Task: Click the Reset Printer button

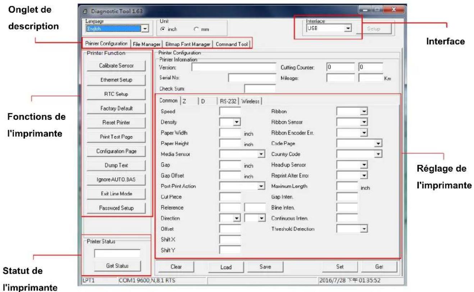Action: (x=116, y=123)
